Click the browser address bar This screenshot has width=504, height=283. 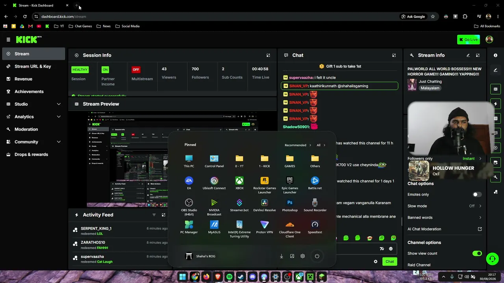[x=217, y=17]
